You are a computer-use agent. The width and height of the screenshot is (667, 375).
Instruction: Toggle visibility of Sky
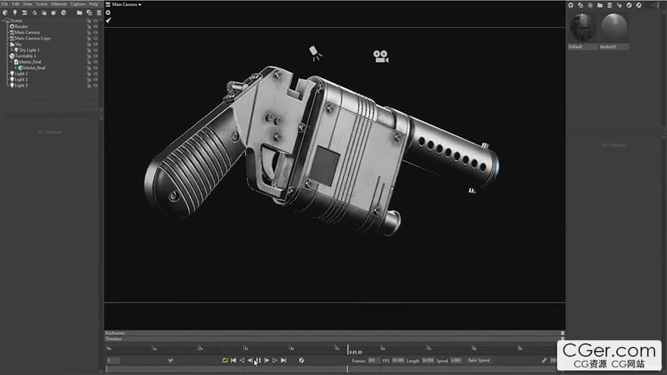point(96,44)
